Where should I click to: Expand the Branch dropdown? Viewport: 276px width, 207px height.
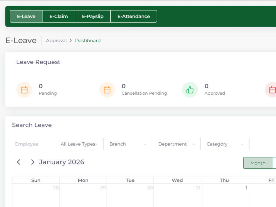128,144
